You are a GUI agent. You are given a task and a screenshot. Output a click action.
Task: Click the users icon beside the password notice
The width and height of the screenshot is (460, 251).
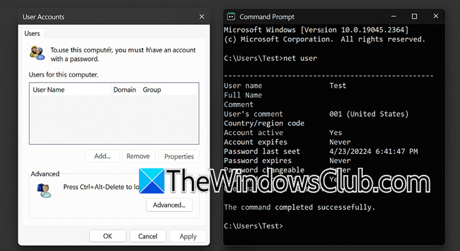[x=37, y=53]
